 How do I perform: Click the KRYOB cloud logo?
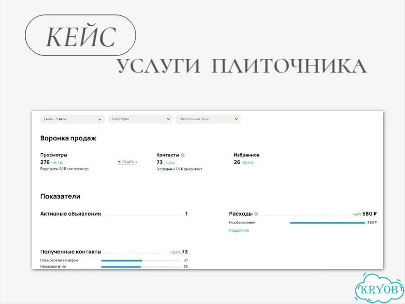click(379, 289)
